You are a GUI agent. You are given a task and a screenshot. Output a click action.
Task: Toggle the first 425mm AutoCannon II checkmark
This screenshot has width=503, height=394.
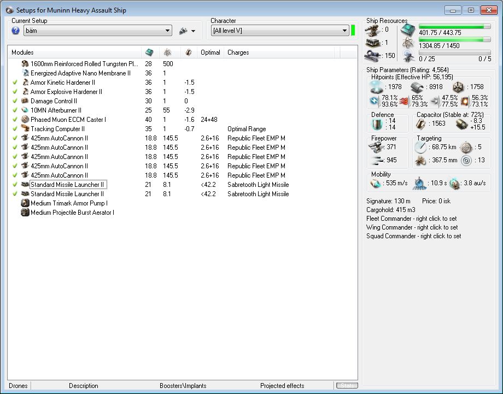(15, 138)
